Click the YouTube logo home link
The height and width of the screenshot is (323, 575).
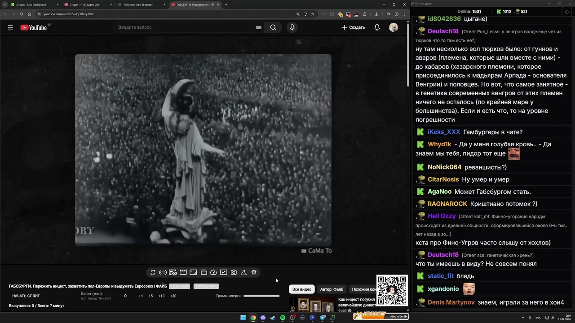pos(34,27)
